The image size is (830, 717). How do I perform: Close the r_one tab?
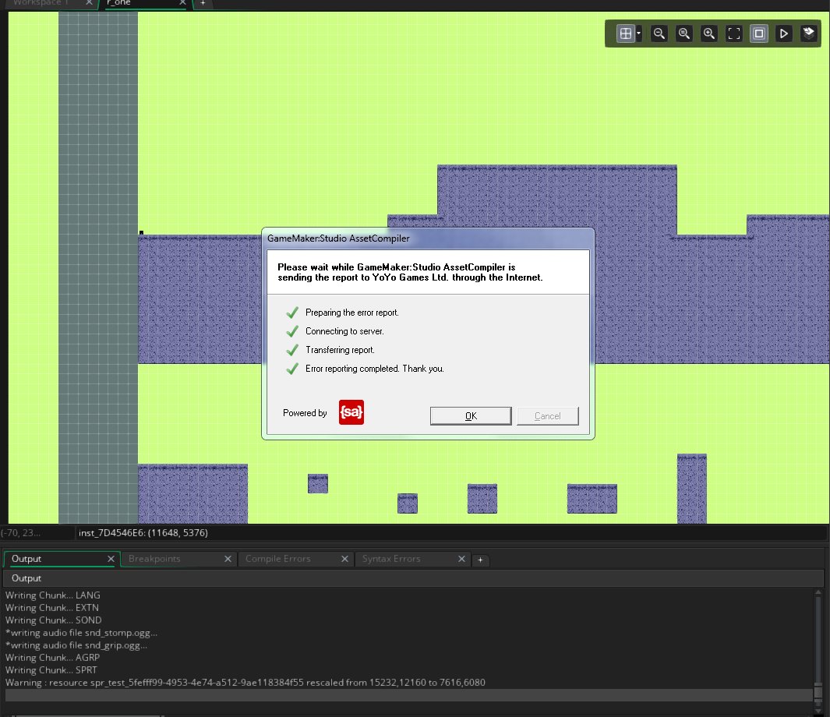click(182, 3)
